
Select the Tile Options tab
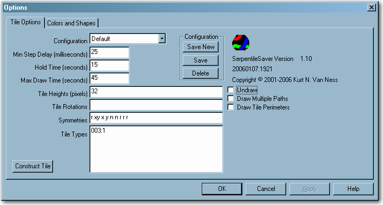coord(25,22)
